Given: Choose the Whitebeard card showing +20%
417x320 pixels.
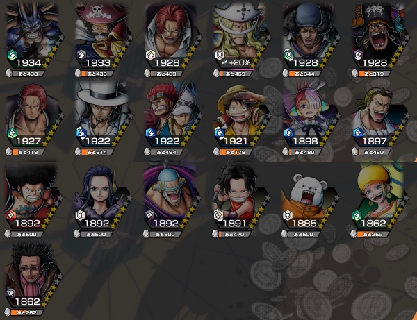Looking at the screenshot, I should click(241, 36).
